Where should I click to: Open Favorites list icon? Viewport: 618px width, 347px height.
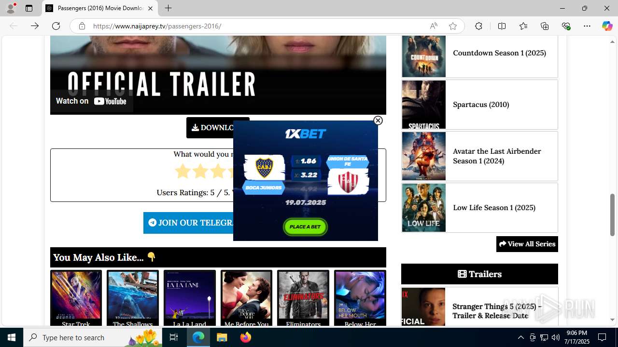click(x=523, y=26)
